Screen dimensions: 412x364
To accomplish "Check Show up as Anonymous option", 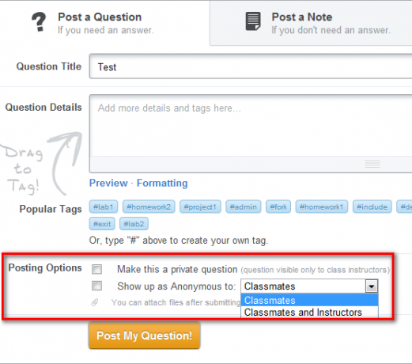I will pos(96,286).
